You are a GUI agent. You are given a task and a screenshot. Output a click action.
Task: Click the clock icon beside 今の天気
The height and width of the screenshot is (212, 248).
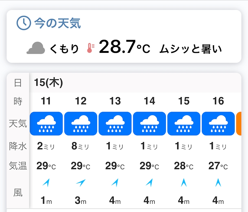(x=24, y=23)
